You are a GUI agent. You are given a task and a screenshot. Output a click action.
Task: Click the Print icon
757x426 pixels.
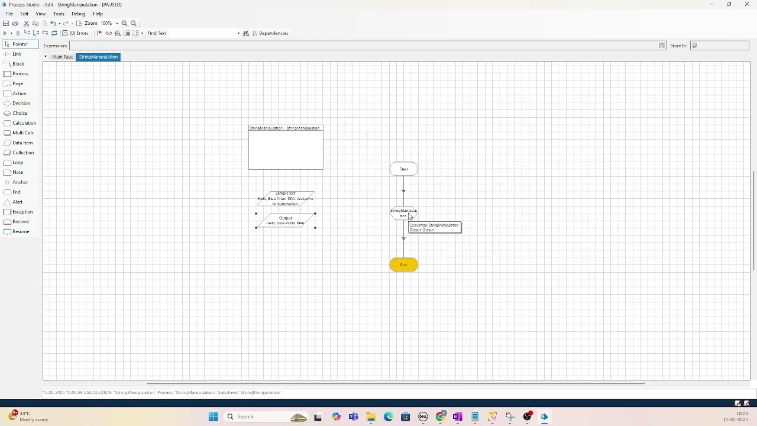[x=15, y=23]
